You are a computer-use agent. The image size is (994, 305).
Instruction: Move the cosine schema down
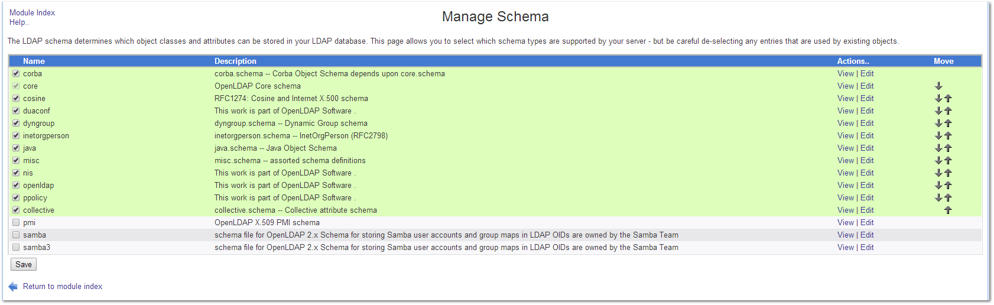(x=938, y=99)
